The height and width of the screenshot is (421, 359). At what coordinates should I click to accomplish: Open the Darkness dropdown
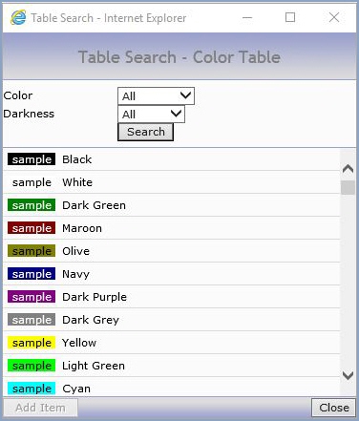[x=151, y=114]
